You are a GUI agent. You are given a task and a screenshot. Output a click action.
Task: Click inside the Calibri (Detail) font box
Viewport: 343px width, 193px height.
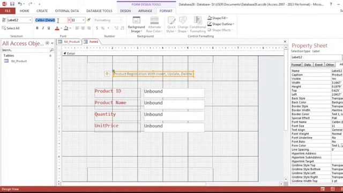point(51,20)
